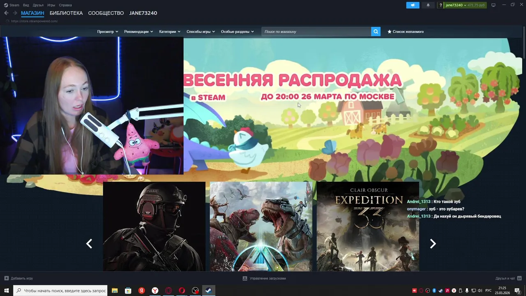Open the Steam menu
The height and width of the screenshot is (296, 526).
tap(14, 5)
